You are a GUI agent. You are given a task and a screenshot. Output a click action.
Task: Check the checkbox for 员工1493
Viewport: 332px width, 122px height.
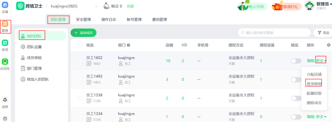click(80, 79)
